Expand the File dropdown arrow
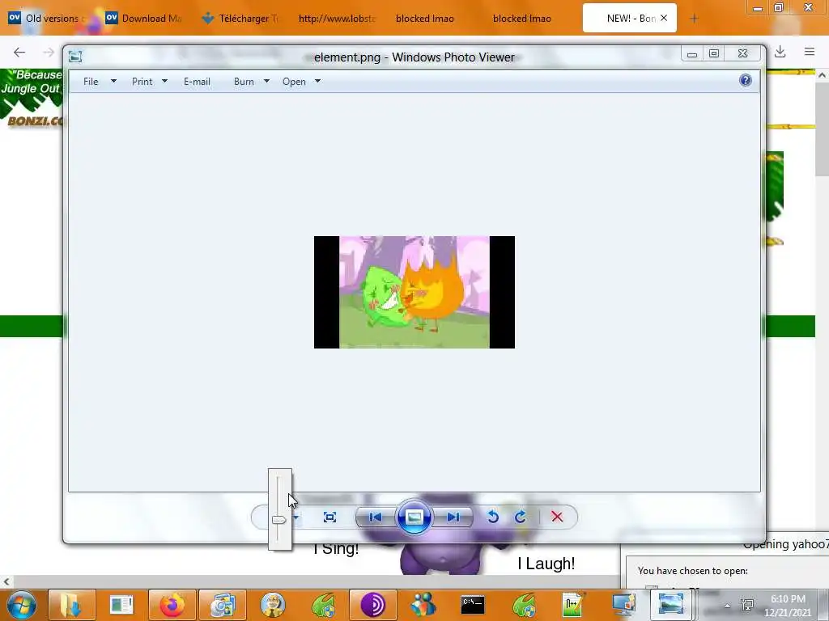The height and width of the screenshot is (621, 829). tap(113, 82)
